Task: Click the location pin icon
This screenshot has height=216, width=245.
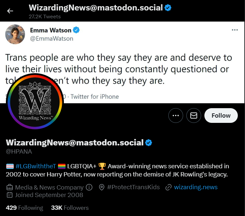Action: coord(102,187)
